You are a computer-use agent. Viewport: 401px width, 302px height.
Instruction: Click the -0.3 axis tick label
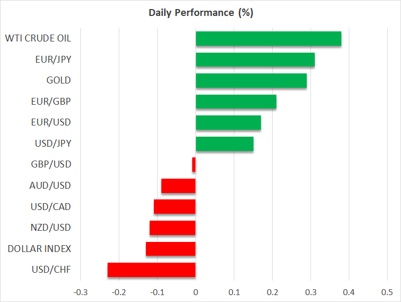click(x=80, y=292)
